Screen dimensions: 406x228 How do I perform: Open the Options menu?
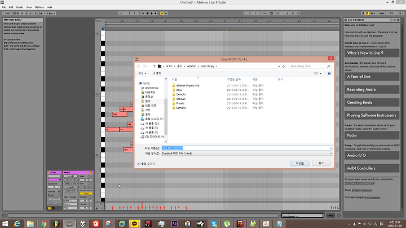click(x=39, y=7)
